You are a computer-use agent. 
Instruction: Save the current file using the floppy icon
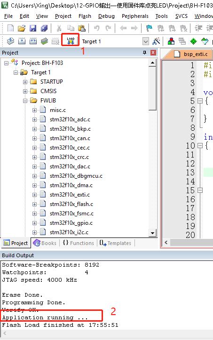[x=33, y=28]
